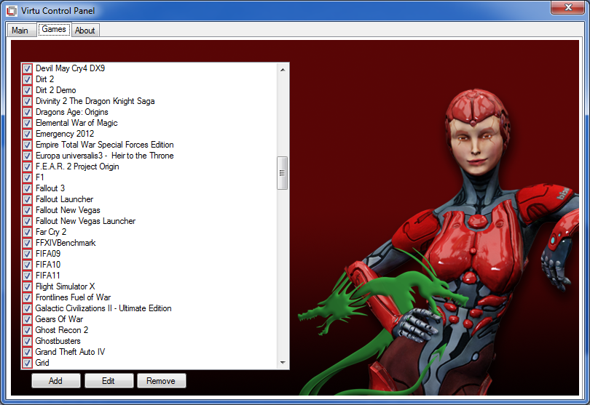Screen dimensions: 590x405
Task: Select Emergency 2012 in games list
Action: point(65,134)
